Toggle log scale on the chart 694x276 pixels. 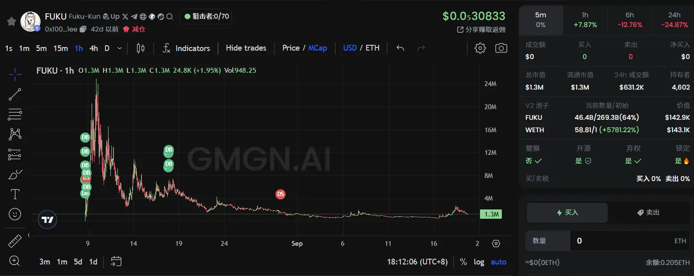tap(479, 262)
